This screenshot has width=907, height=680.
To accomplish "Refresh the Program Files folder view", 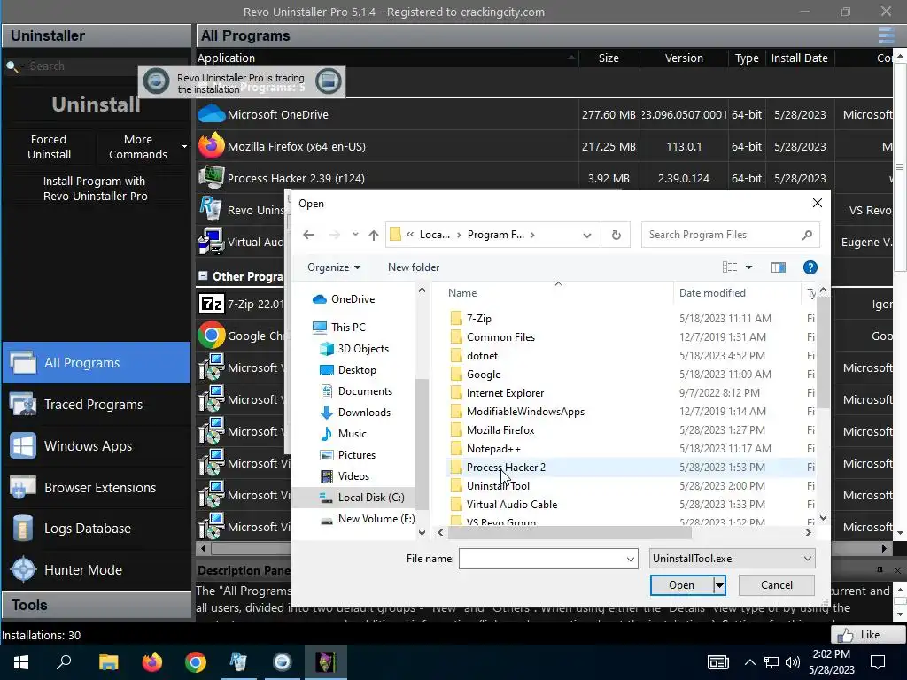I will [616, 235].
